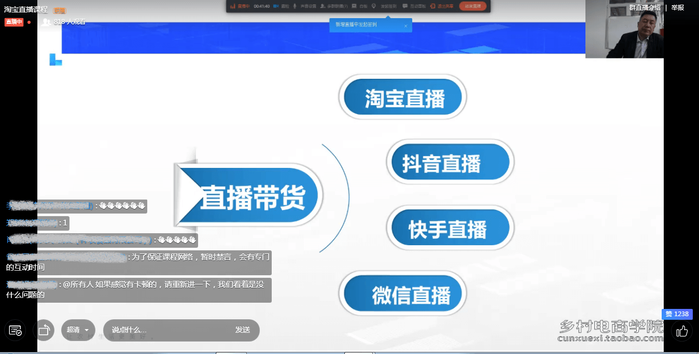Click the 00:41:40 broadcast timer
Viewport: 699px width, 354px height.
coord(261,6)
